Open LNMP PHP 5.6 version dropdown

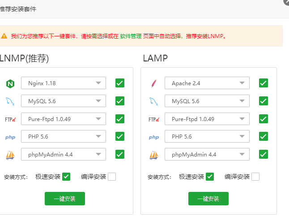point(64,136)
